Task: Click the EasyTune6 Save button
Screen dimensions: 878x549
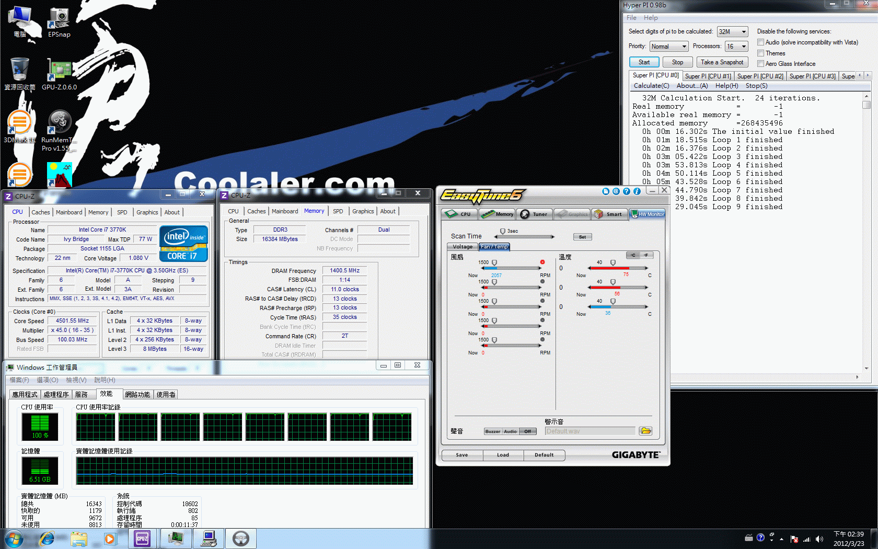Action: click(462, 455)
